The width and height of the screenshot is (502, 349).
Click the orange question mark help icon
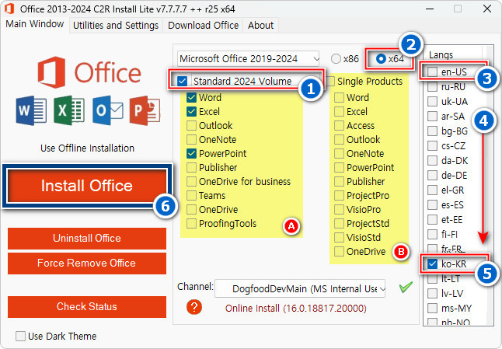click(194, 306)
